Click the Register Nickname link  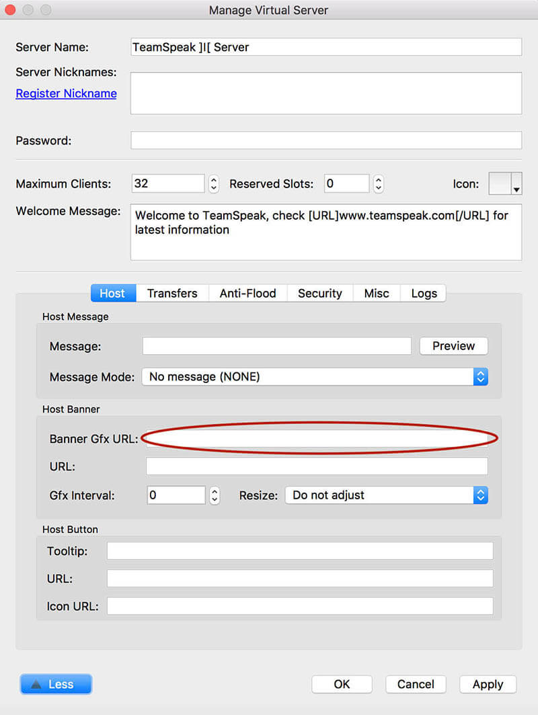66,93
